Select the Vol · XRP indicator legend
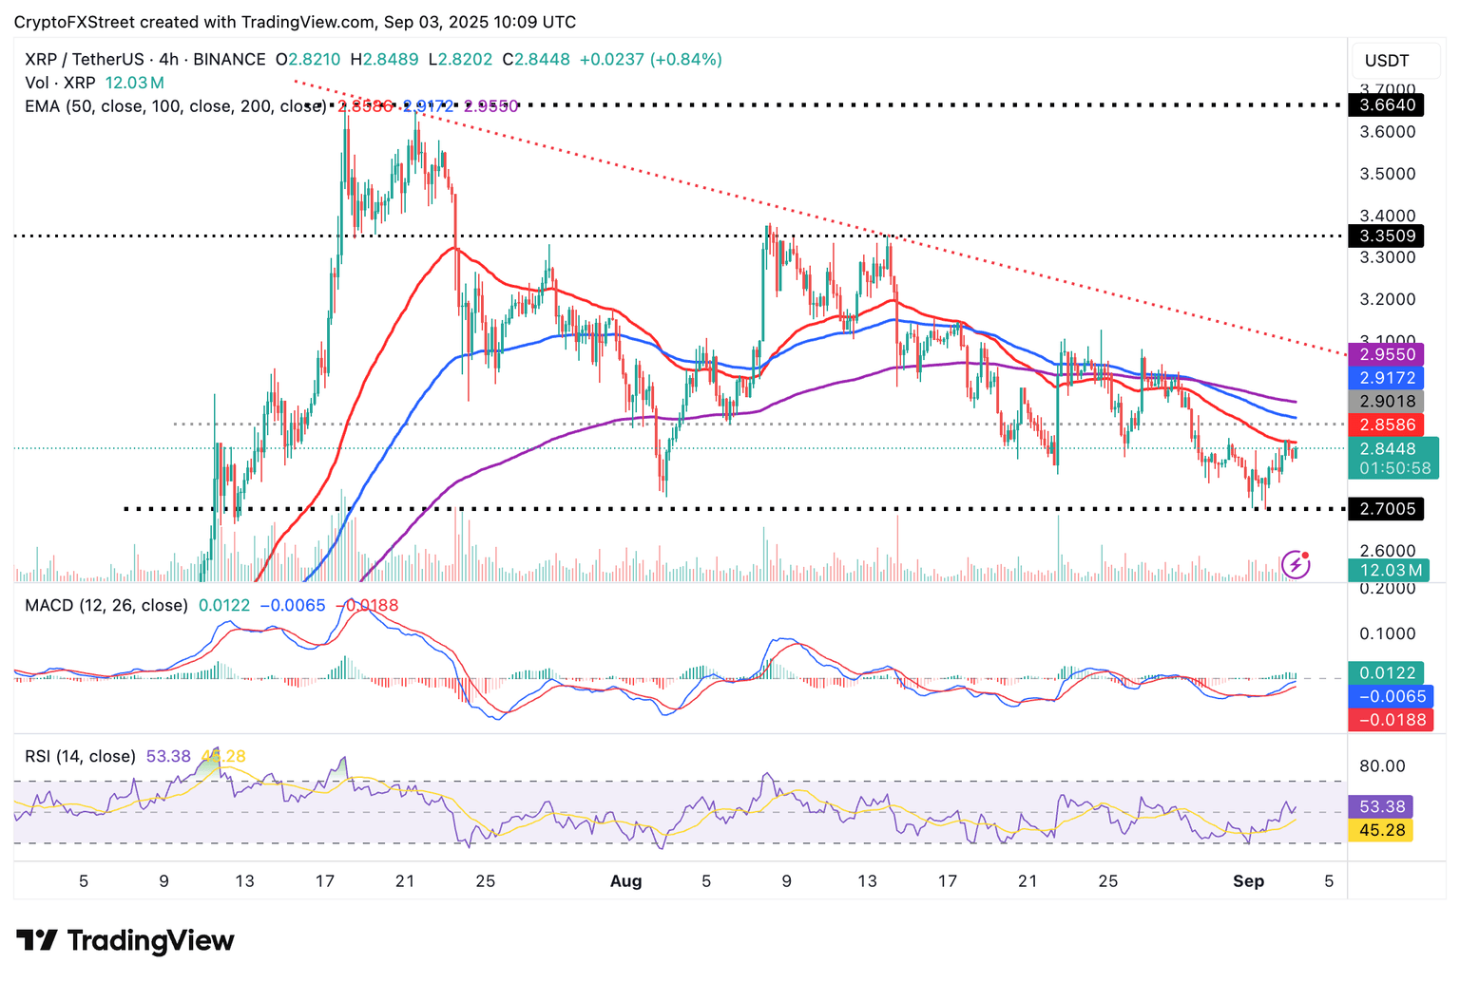The image size is (1460, 982). (61, 83)
